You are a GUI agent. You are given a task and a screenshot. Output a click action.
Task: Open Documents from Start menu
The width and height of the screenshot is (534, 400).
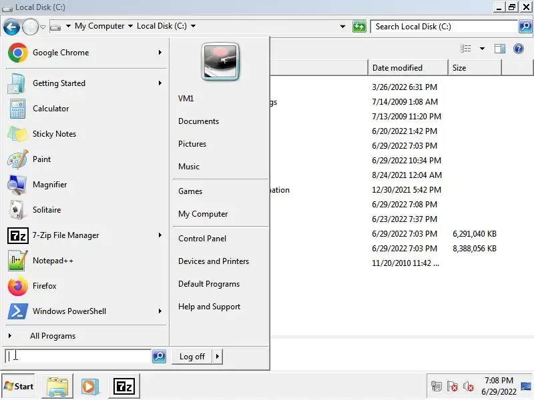tap(198, 121)
